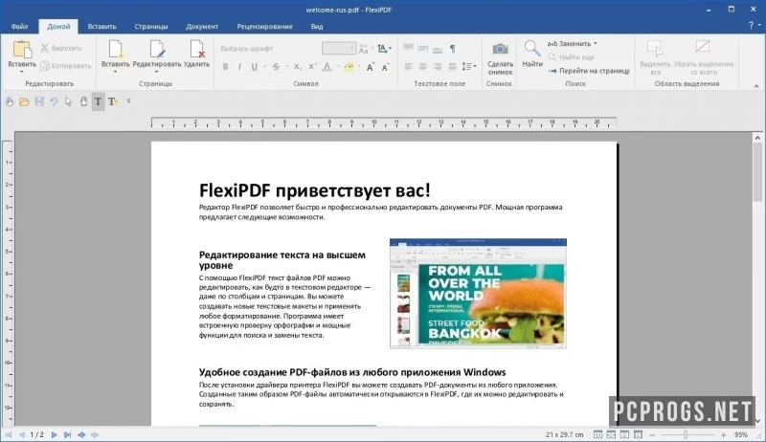
Task: Click the Open folder icon in quick toolbar
Action: click(x=24, y=101)
